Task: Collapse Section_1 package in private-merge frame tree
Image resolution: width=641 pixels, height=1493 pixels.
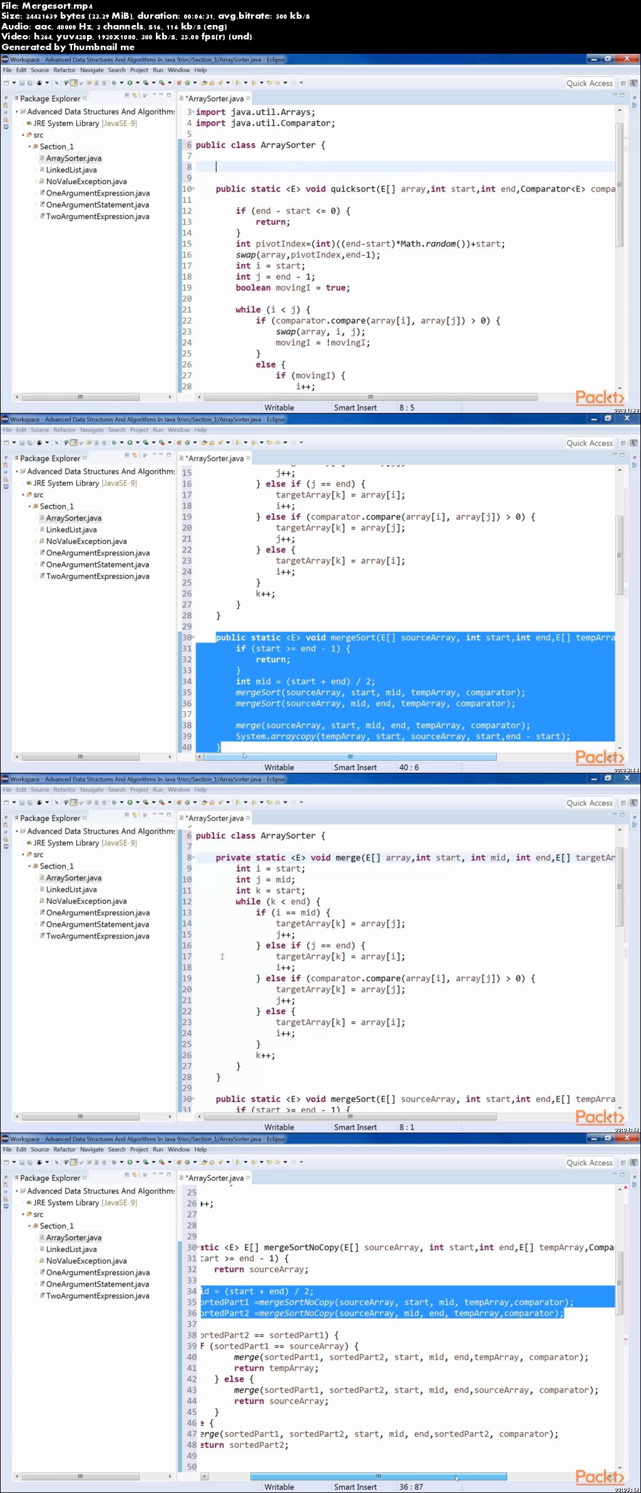Action: pos(29,866)
